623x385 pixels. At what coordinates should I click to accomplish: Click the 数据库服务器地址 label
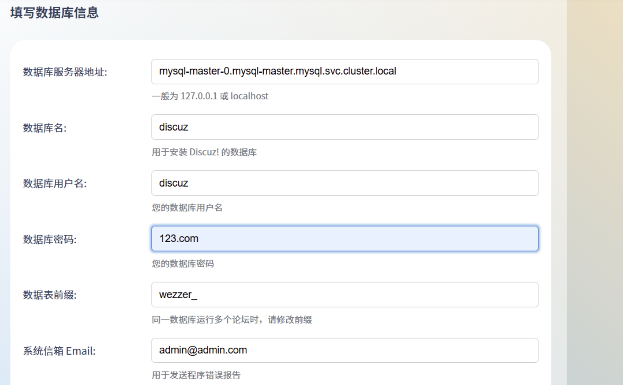coord(65,72)
